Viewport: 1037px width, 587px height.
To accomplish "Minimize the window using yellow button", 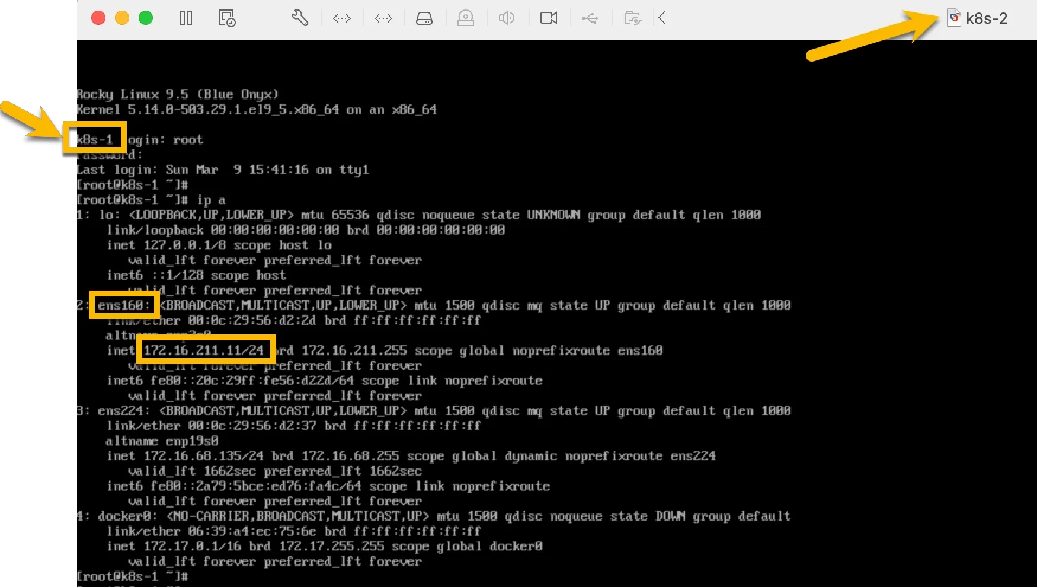I will point(122,18).
